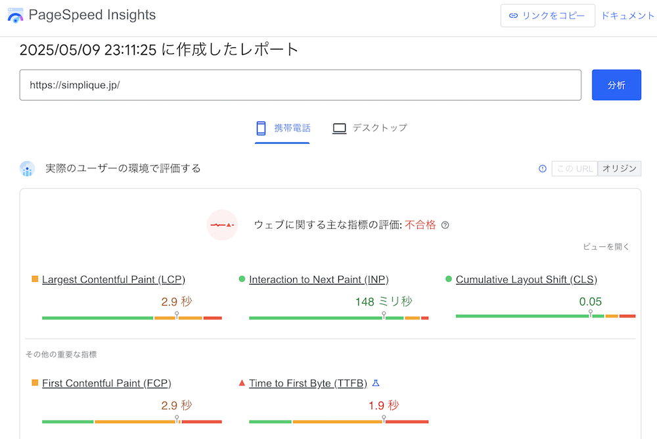657x439 pixels.
Task: Click the red triangle TTFB status icon
Action: point(242,382)
